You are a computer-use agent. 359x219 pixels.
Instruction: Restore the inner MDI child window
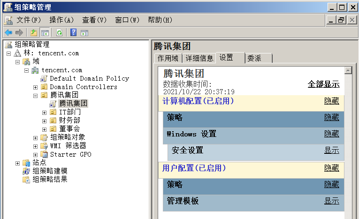pos(341,20)
